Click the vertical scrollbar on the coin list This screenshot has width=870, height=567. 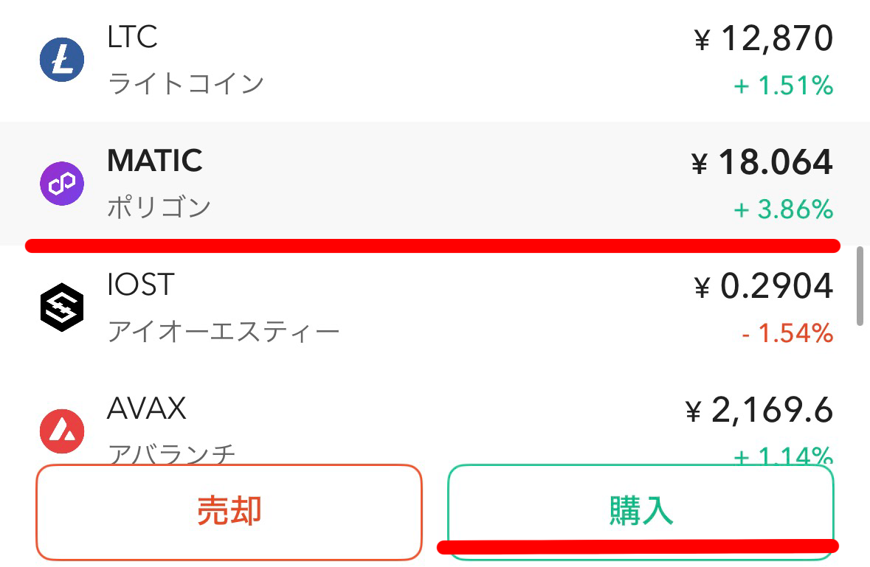pyautogui.click(x=860, y=286)
